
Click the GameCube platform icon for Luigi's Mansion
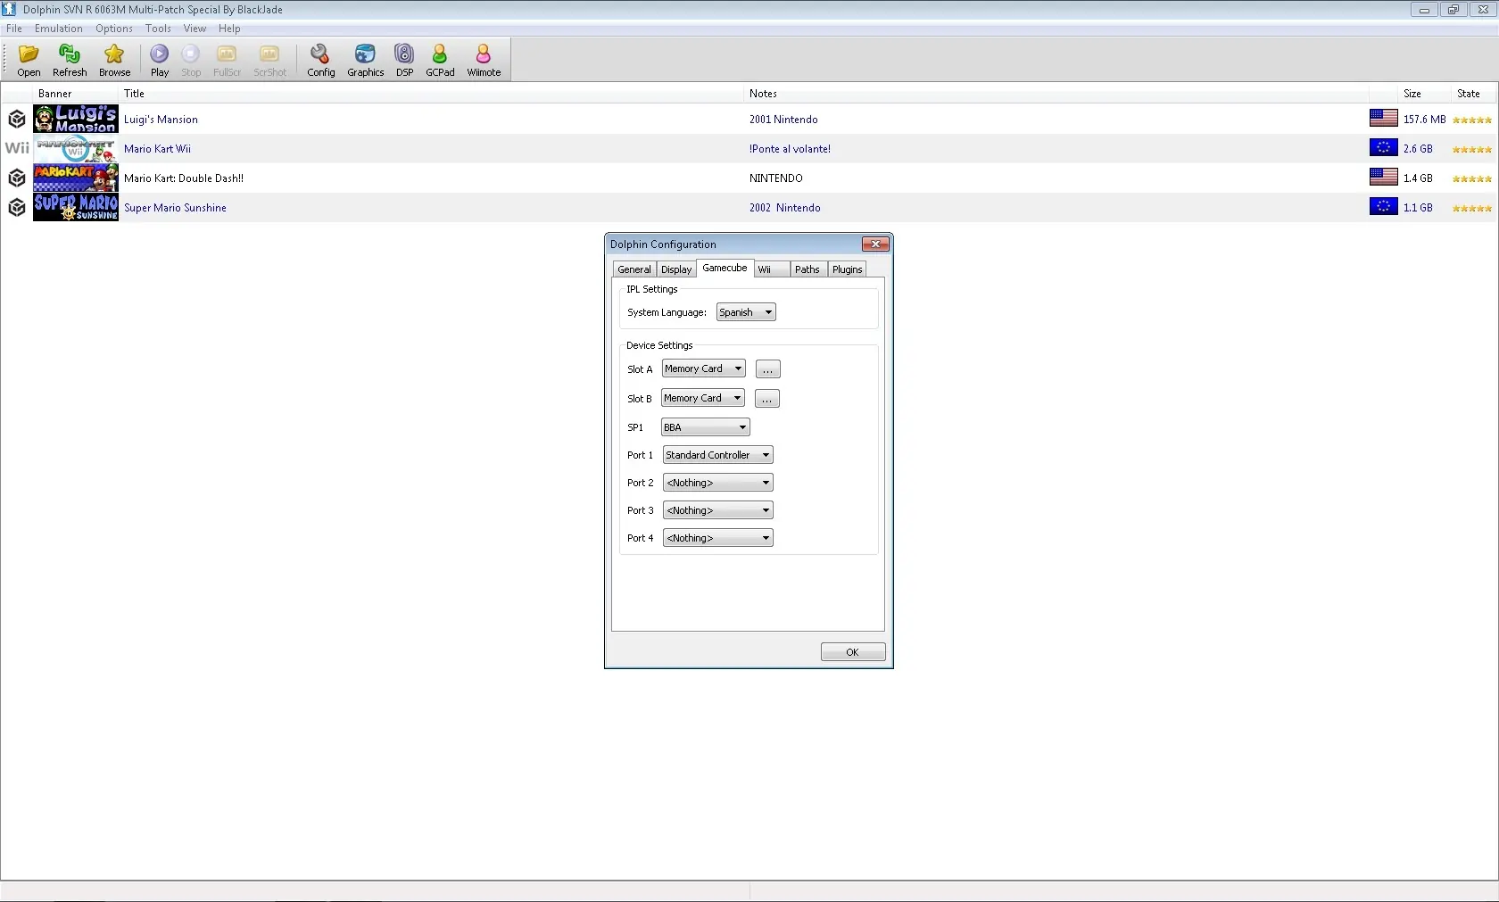(x=17, y=119)
